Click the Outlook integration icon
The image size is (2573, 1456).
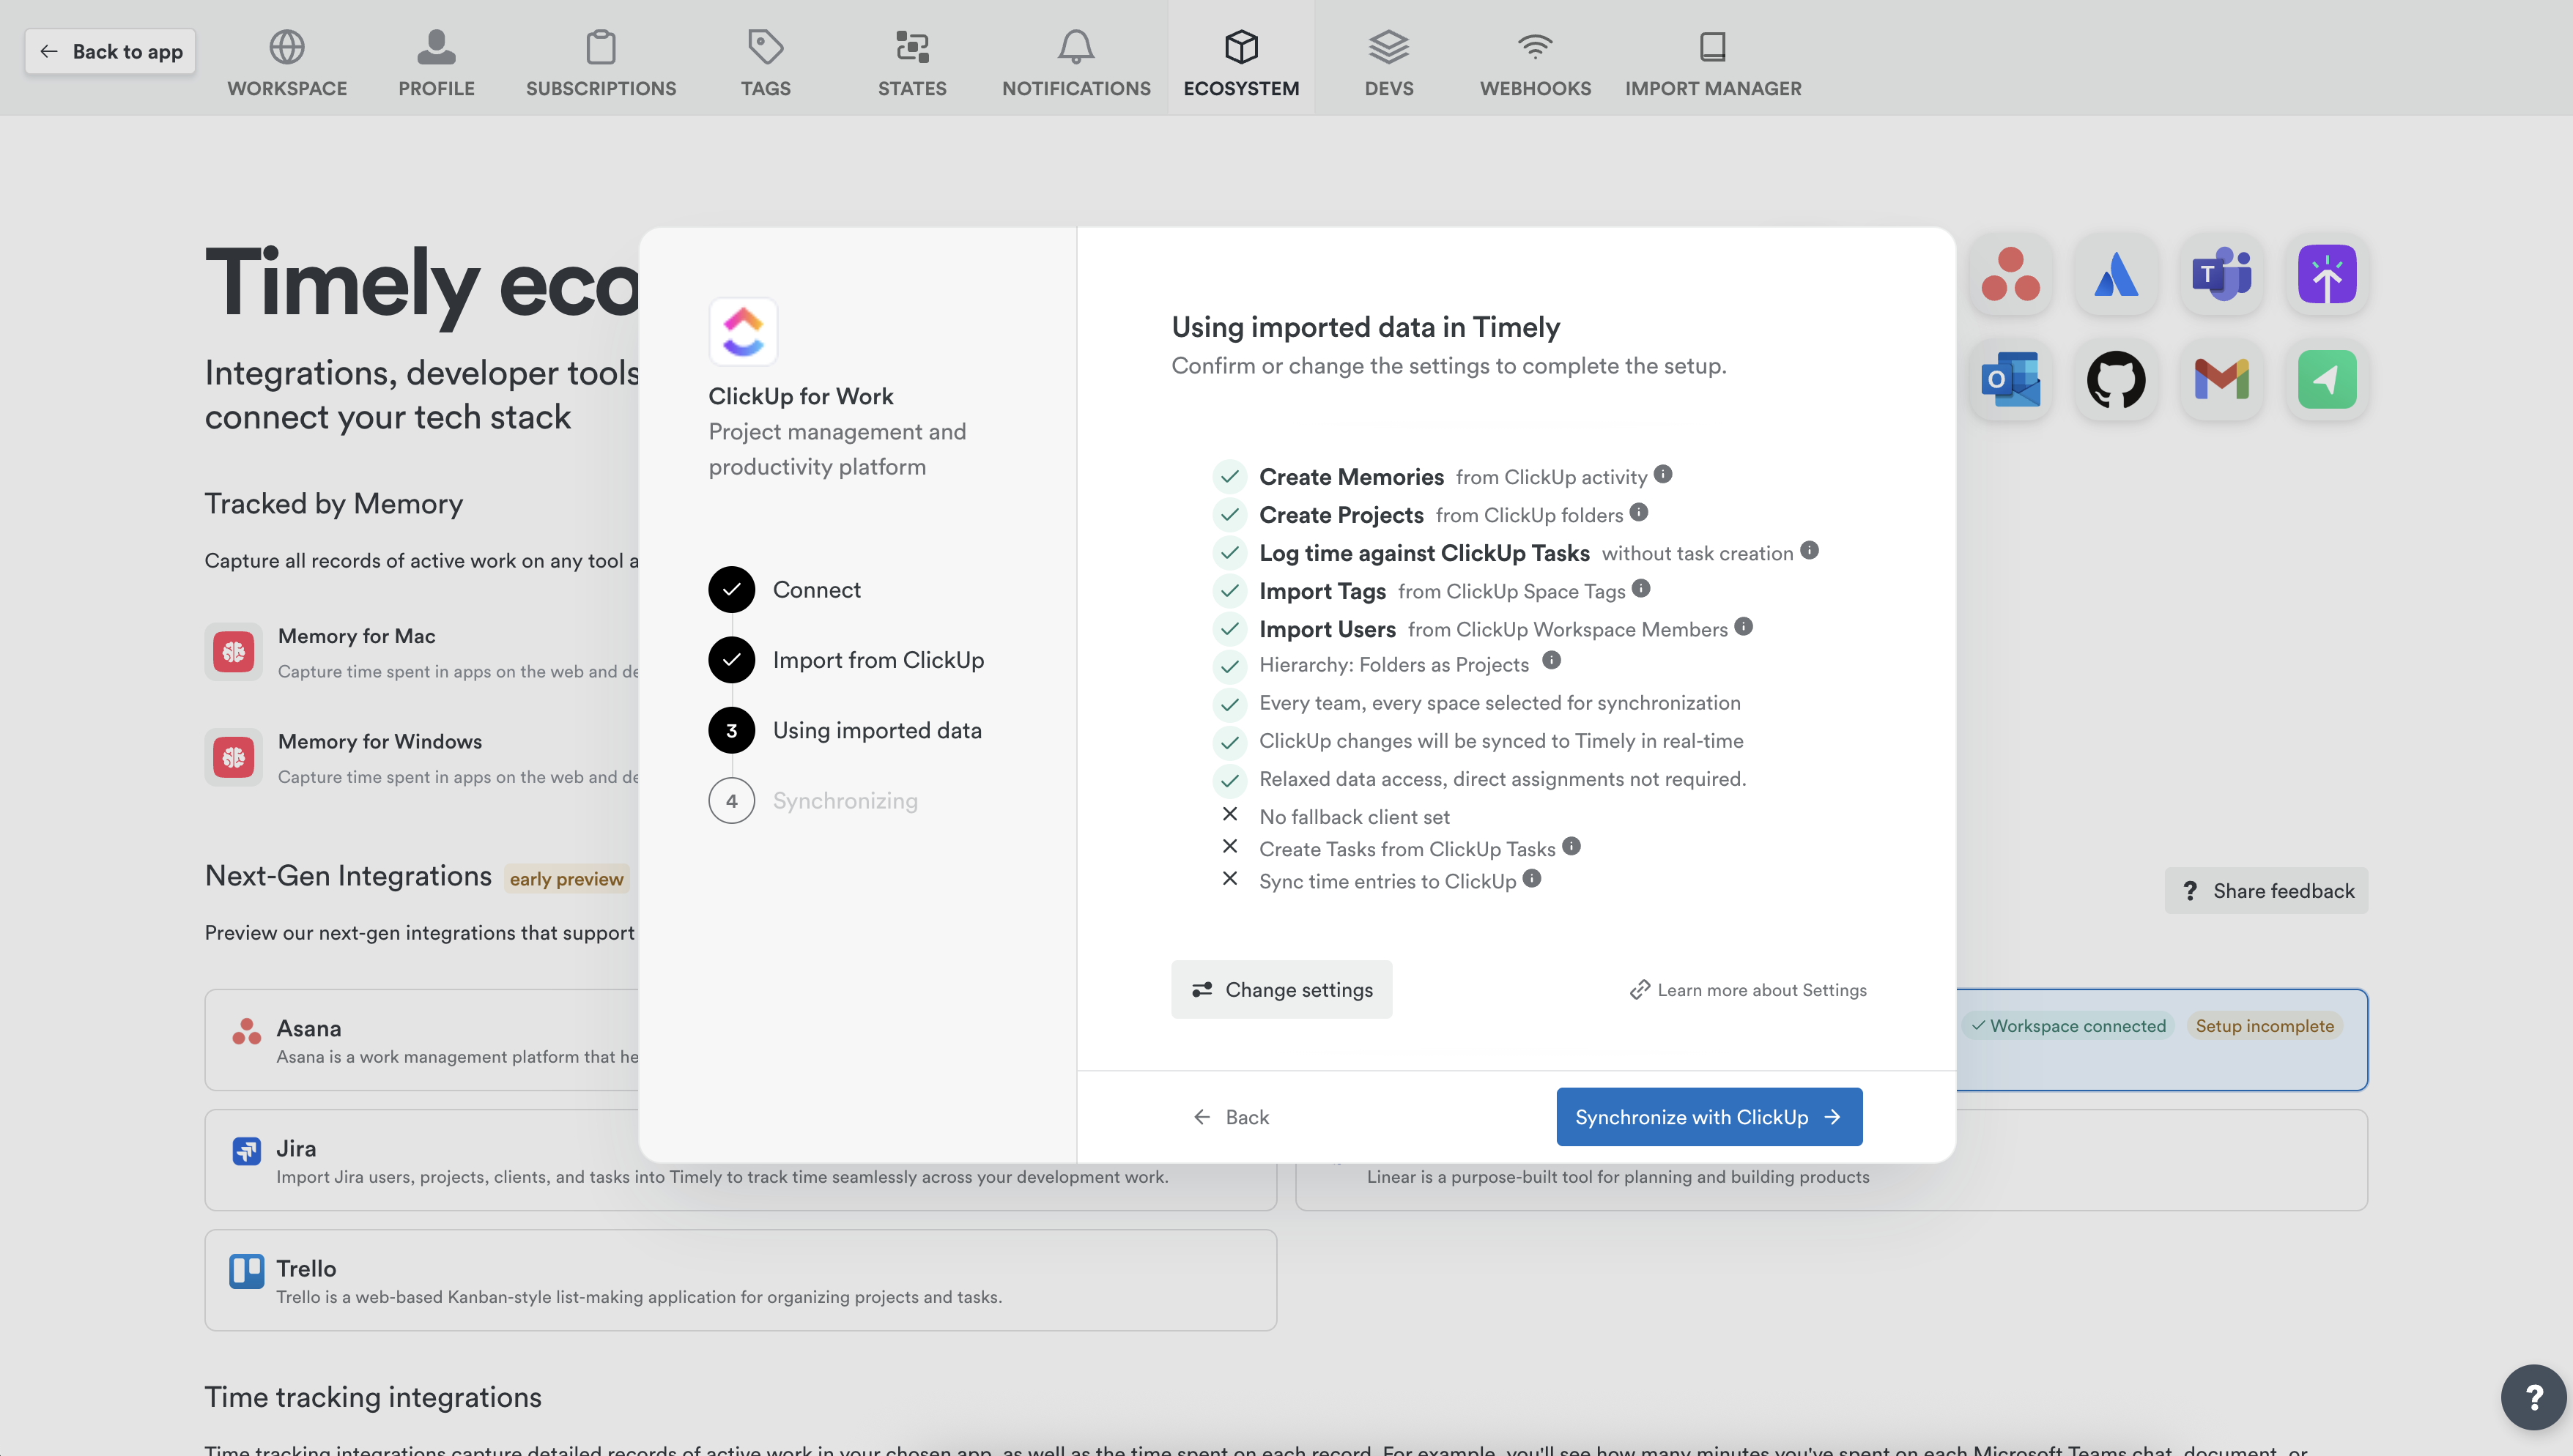click(x=2011, y=380)
